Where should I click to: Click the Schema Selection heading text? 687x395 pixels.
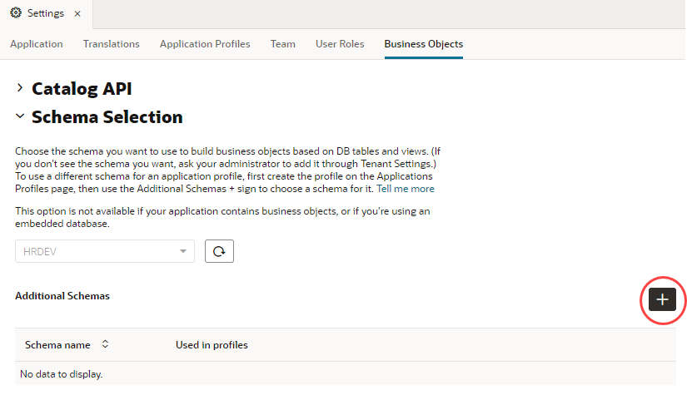coord(107,116)
